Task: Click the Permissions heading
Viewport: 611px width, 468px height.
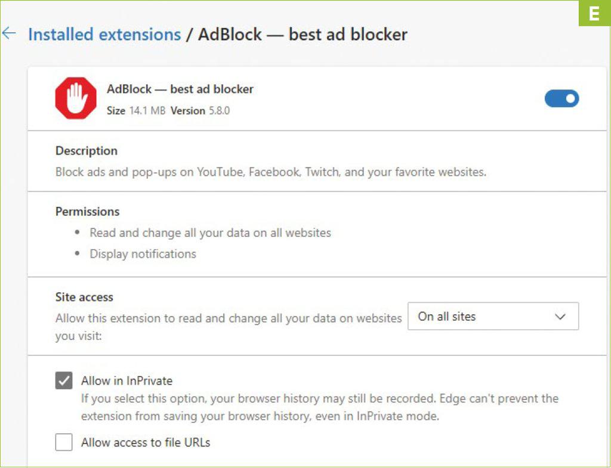Action: (x=87, y=212)
